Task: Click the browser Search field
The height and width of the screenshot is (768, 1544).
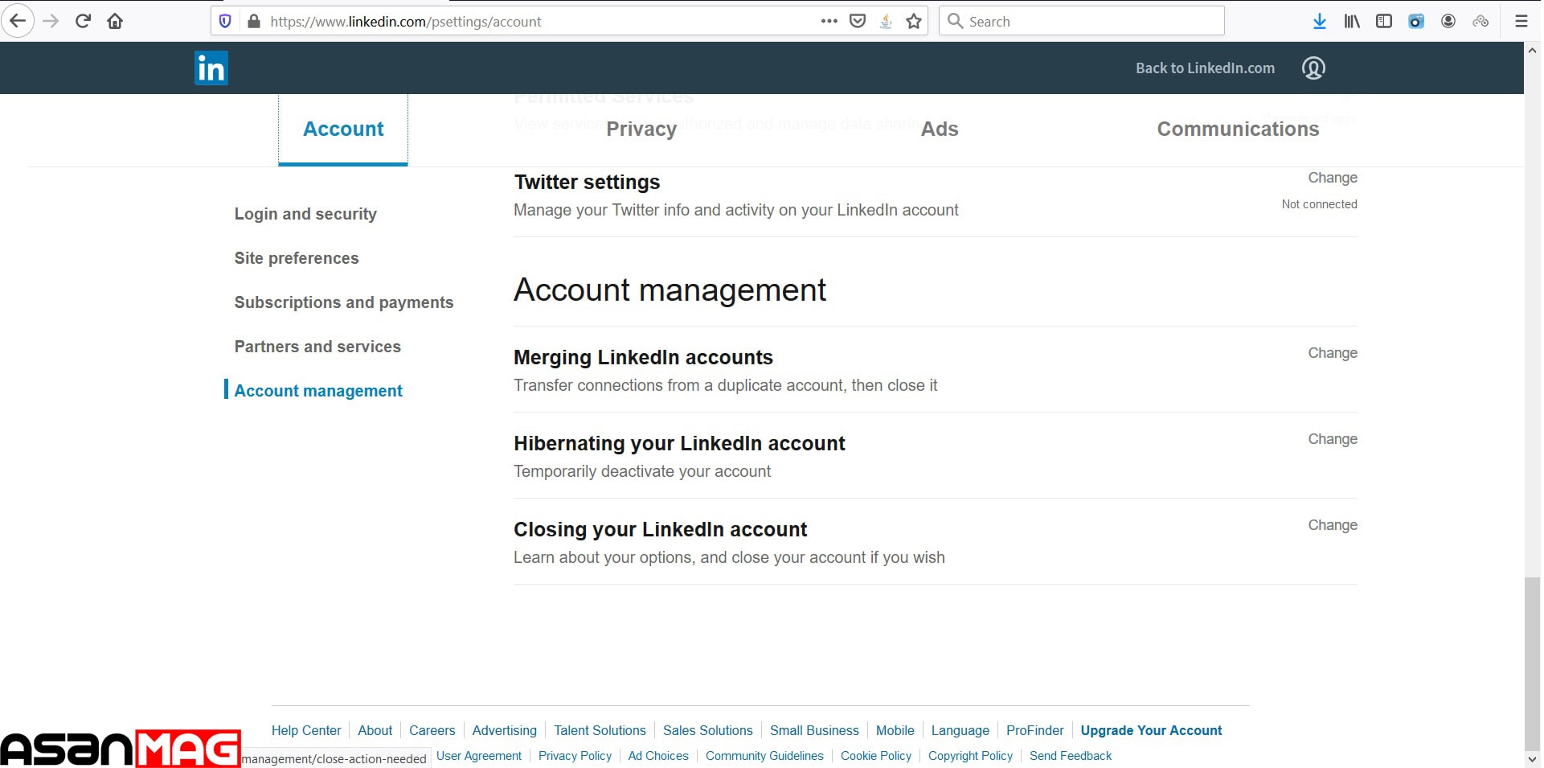Action: coord(1082,22)
